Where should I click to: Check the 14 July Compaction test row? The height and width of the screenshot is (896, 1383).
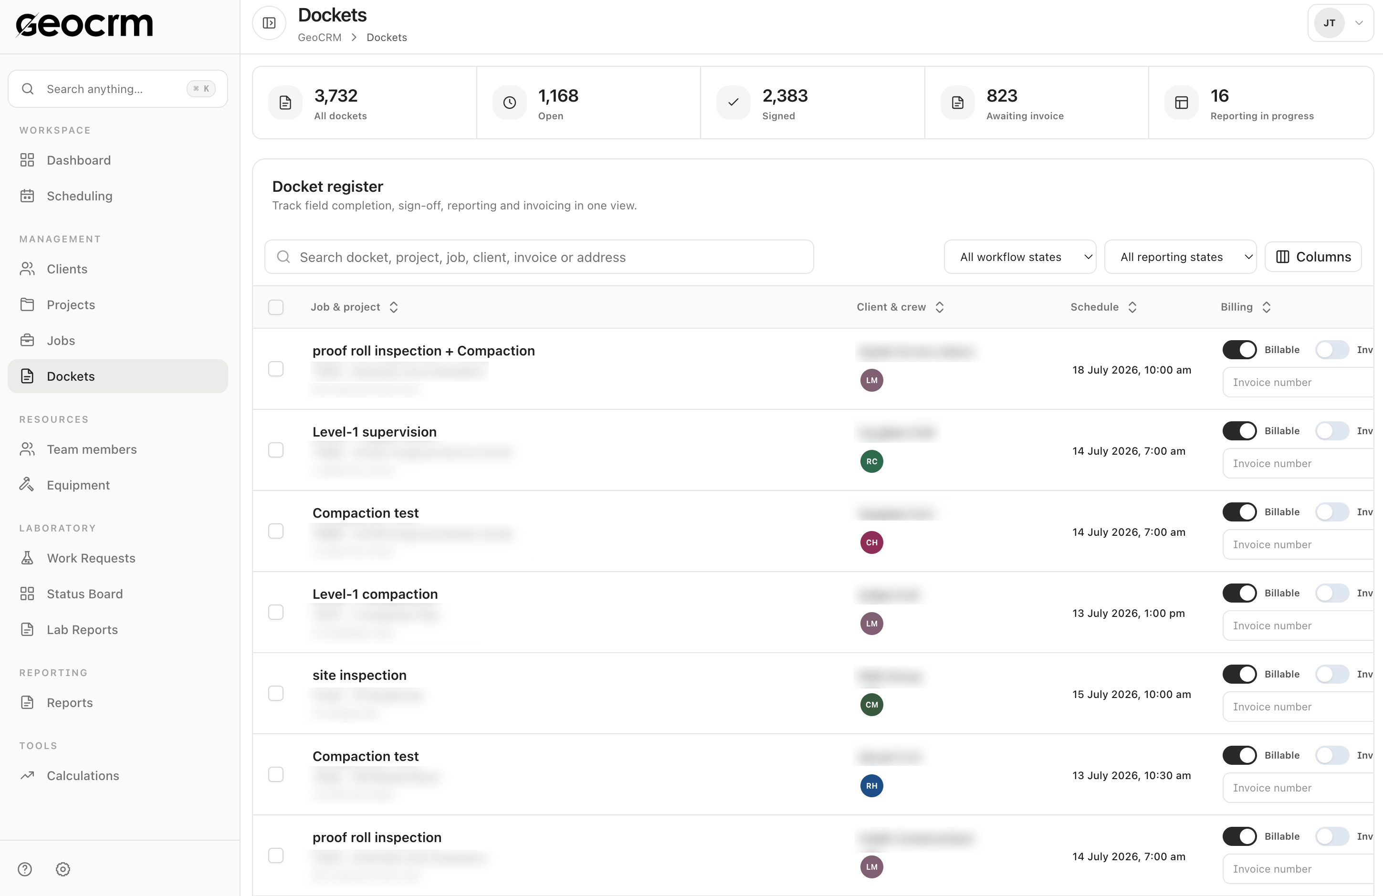tap(276, 531)
